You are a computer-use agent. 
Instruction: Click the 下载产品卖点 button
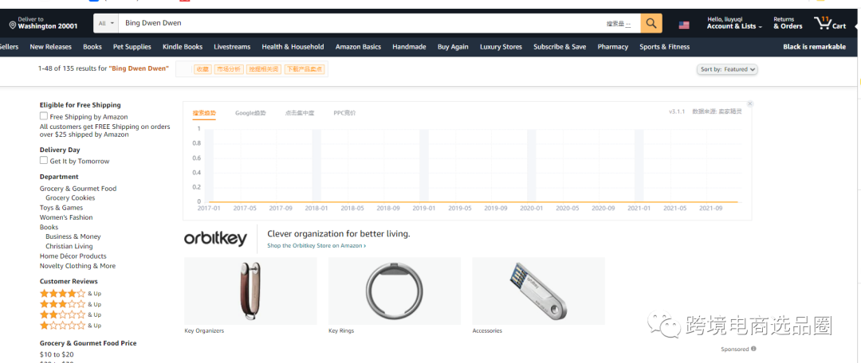[305, 69]
